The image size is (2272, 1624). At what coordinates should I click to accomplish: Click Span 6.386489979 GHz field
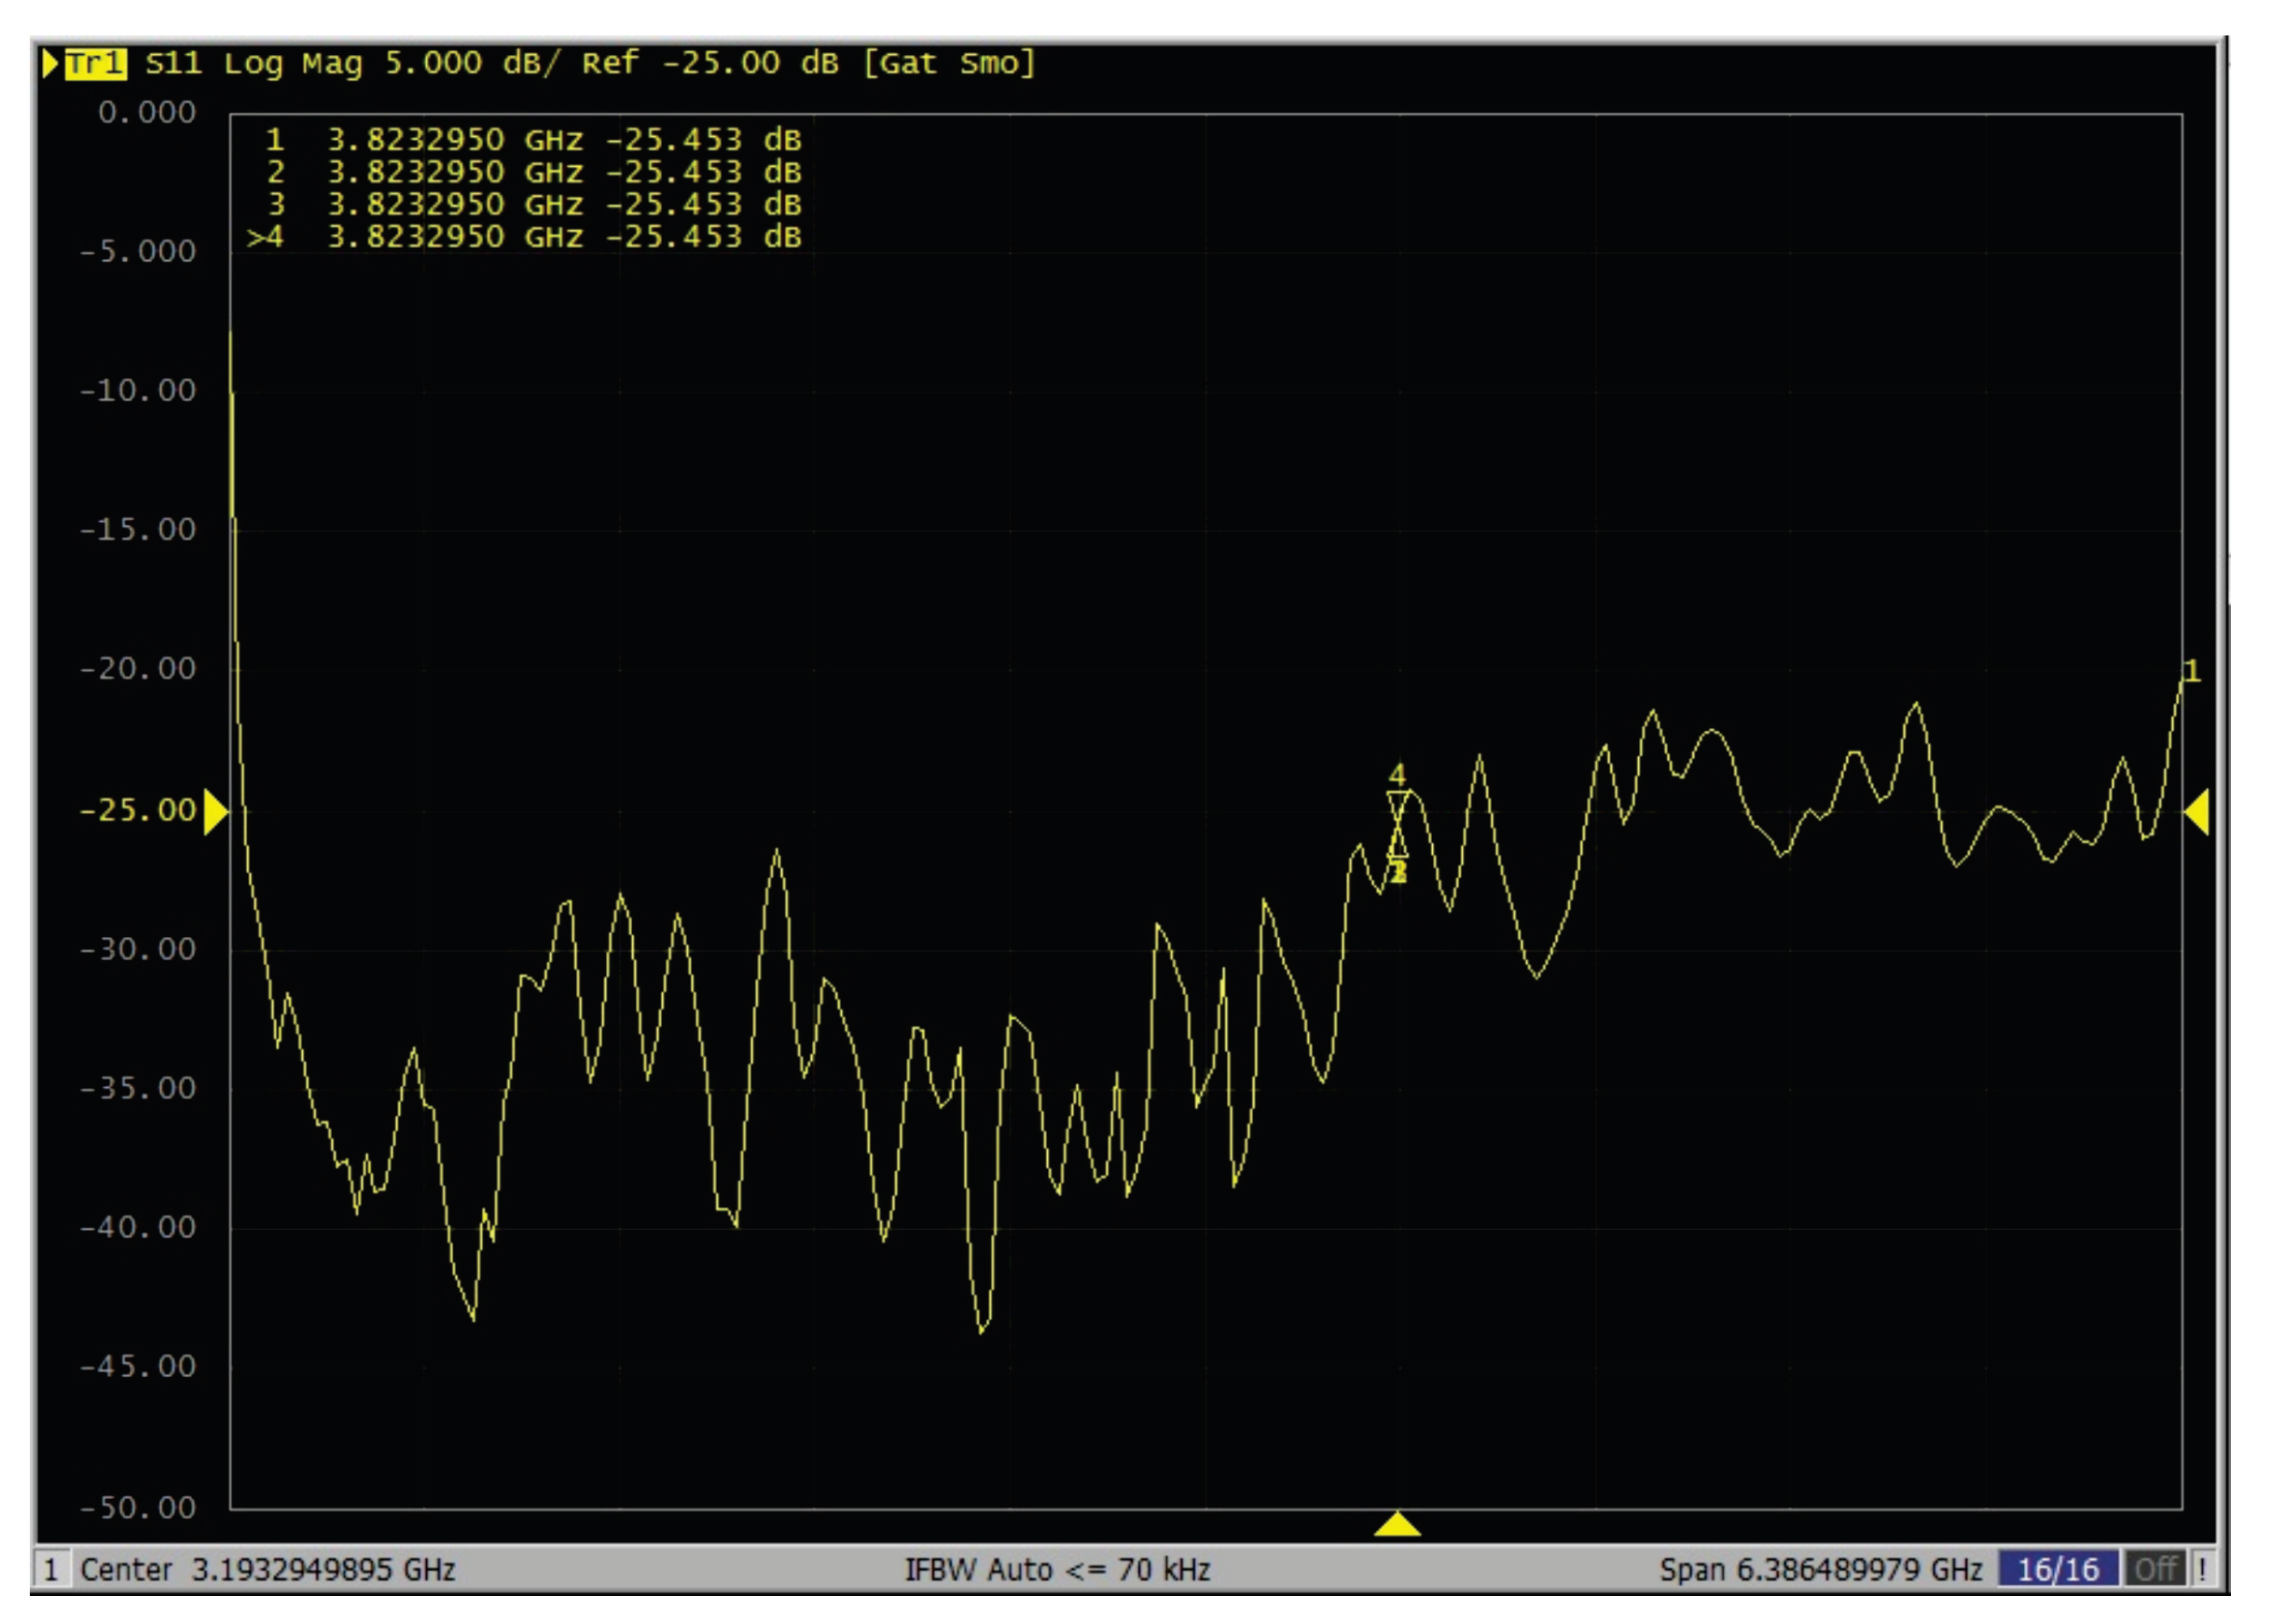click(x=1820, y=1569)
